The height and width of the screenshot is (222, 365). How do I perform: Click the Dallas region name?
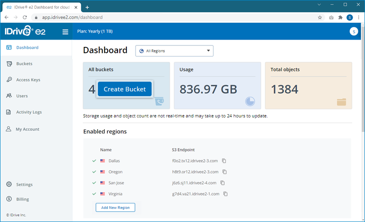coord(114,161)
